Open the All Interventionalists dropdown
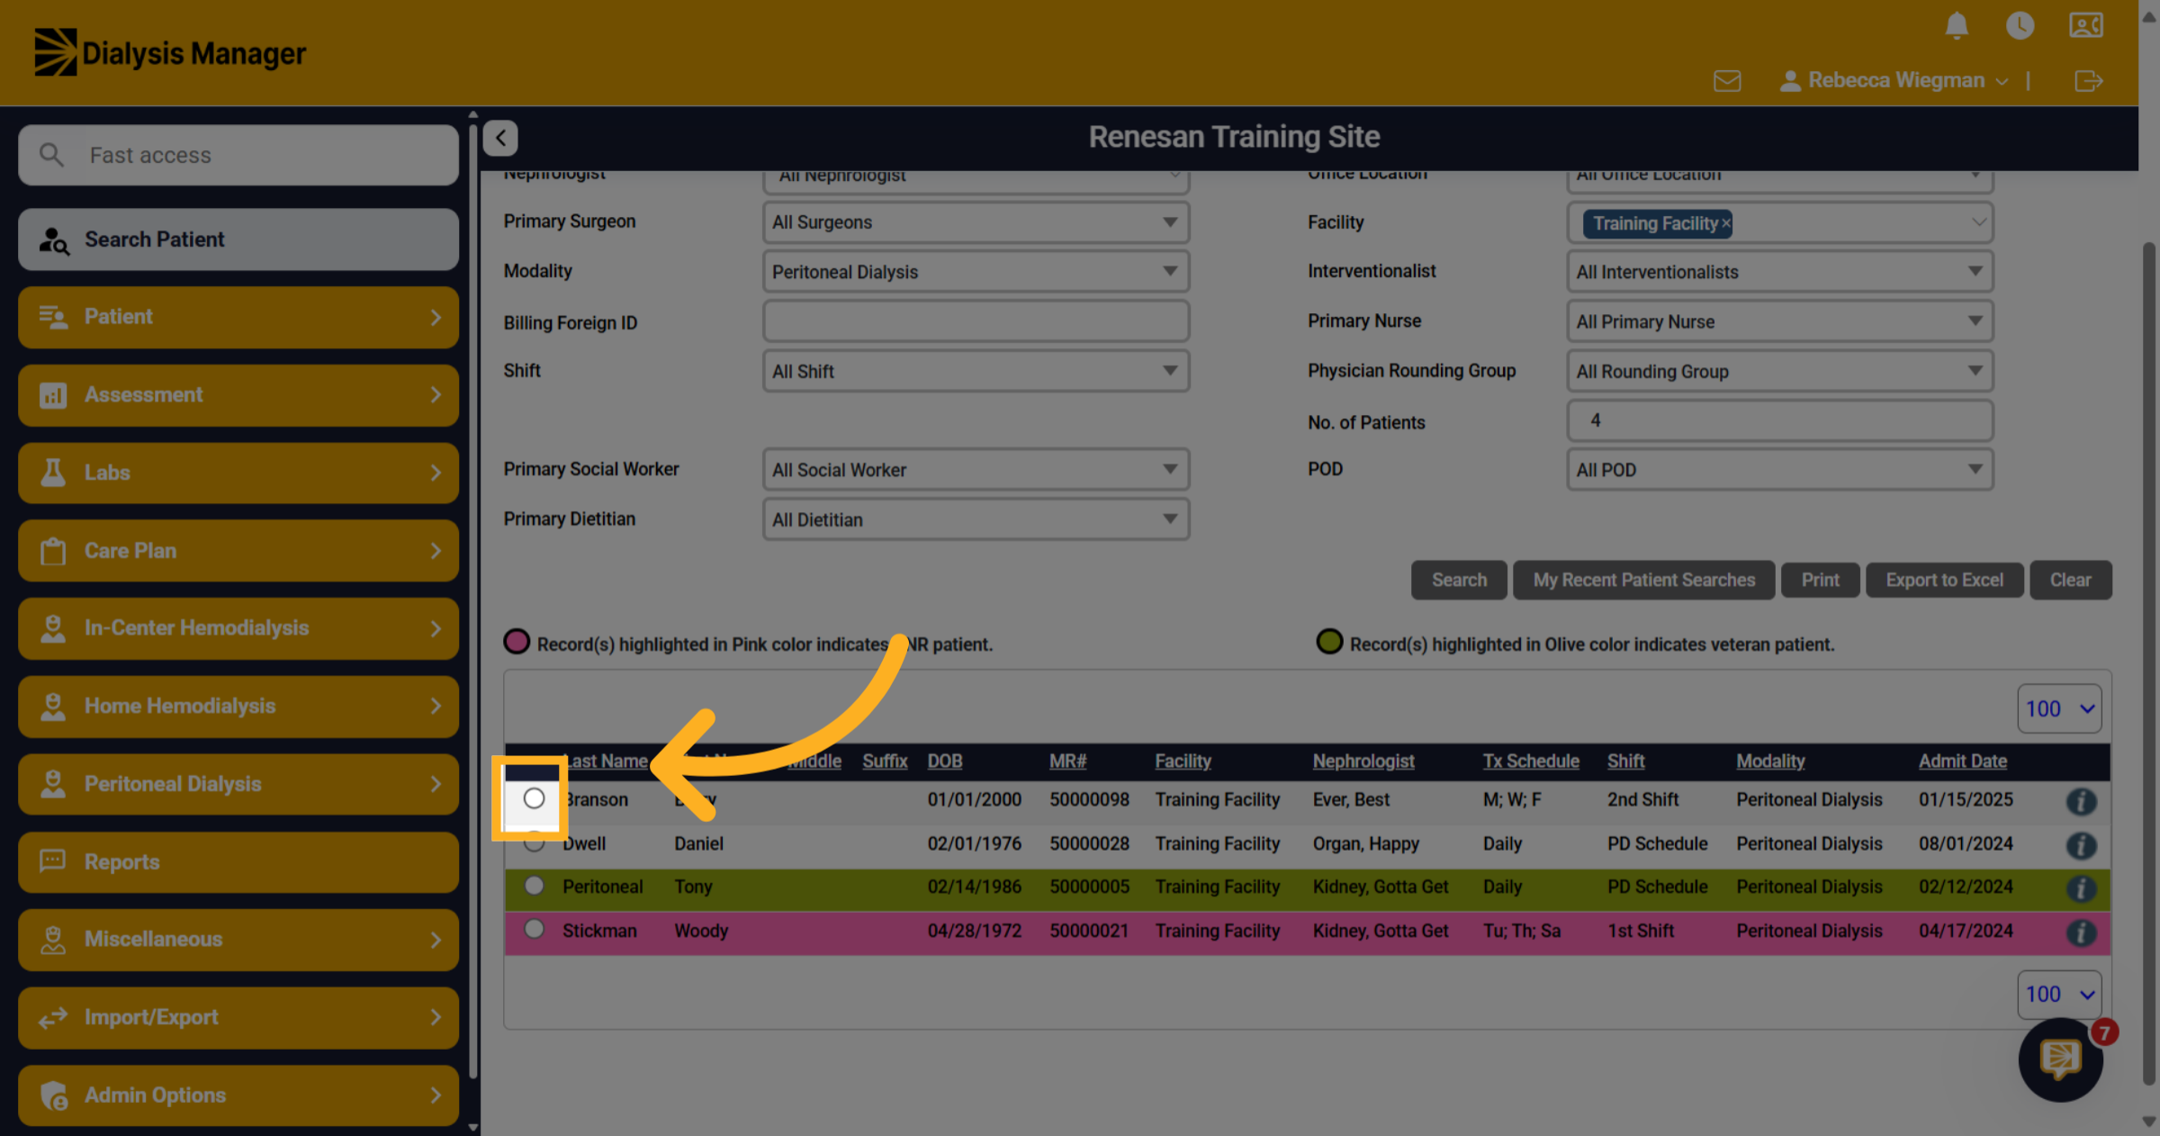Image resolution: width=2160 pixels, height=1136 pixels. pos(1779,272)
